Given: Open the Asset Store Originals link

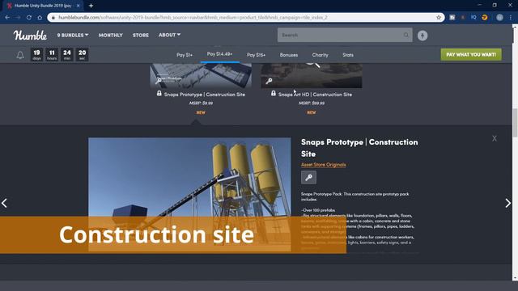Looking at the screenshot, I should [x=323, y=165].
